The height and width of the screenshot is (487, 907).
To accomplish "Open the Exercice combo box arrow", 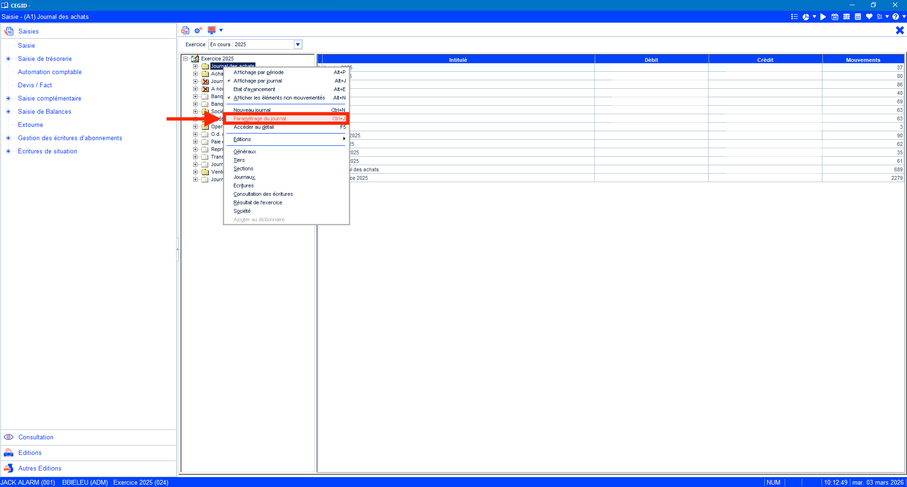I will [x=298, y=44].
